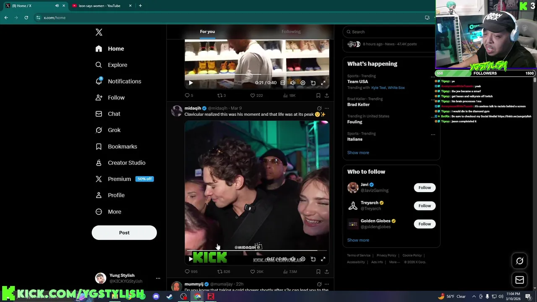Viewport: 537px width, 302px height.
Task: Show more under Who to follow
Action: coord(358,240)
